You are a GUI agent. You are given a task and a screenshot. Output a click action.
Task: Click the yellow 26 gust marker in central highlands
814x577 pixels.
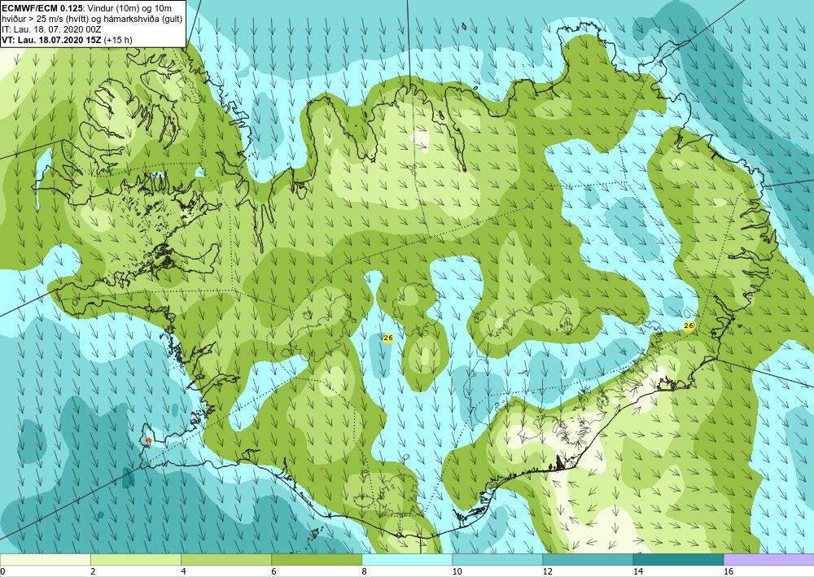tap(387, 338)
